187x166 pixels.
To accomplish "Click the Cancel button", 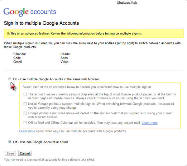I will click(x=25, y=153).
